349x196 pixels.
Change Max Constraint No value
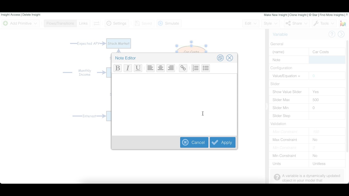[x=327, y=140]
